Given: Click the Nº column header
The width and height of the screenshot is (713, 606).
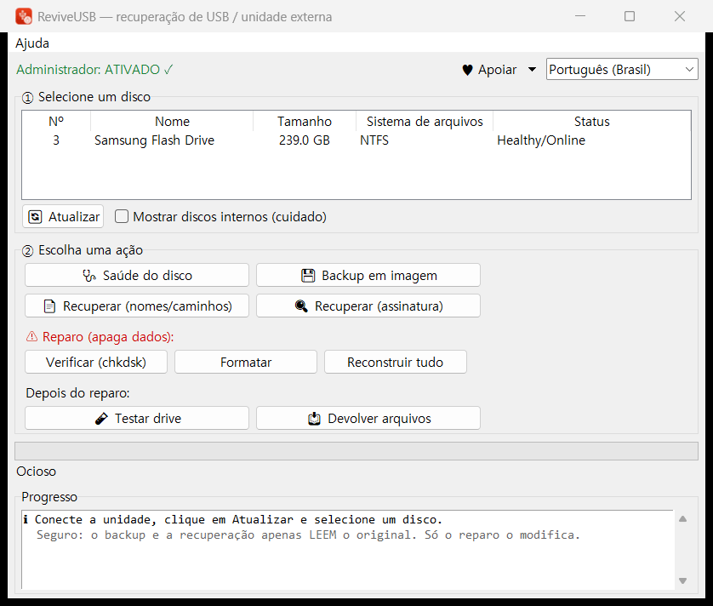Looking at the screenshot, I should tap(56, 122).
